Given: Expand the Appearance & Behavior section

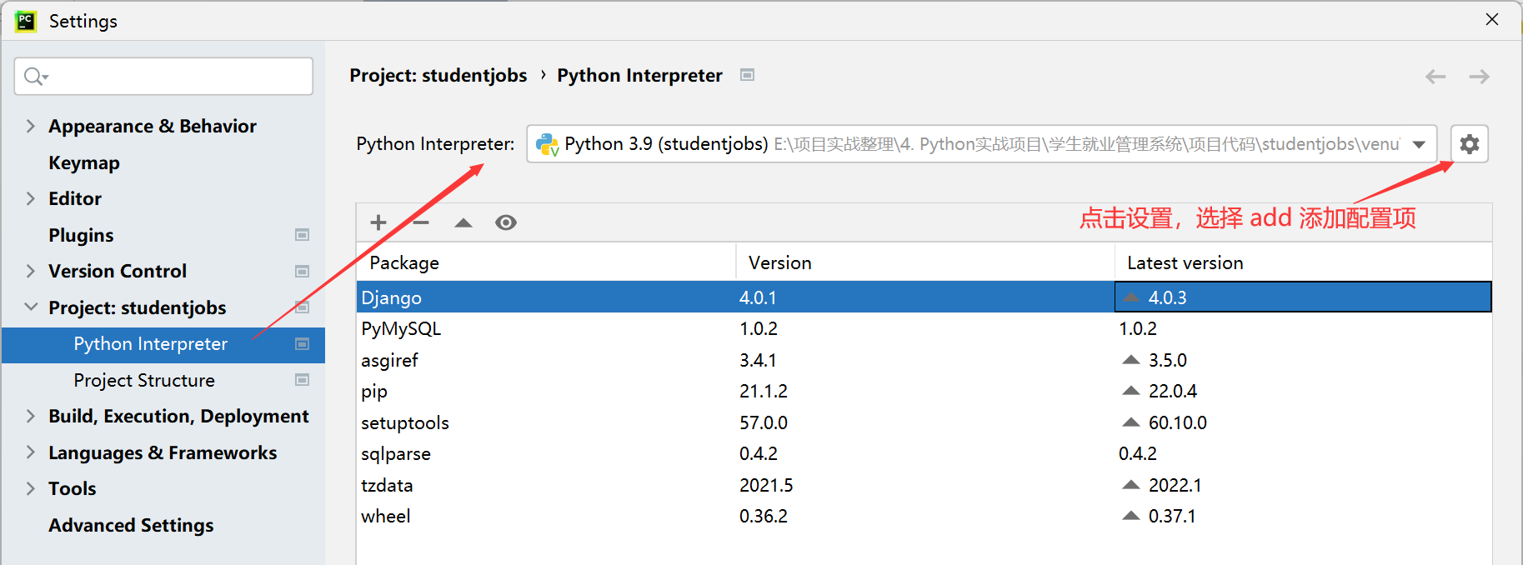Looking at the screenshot, I should [x=31, y=126].
